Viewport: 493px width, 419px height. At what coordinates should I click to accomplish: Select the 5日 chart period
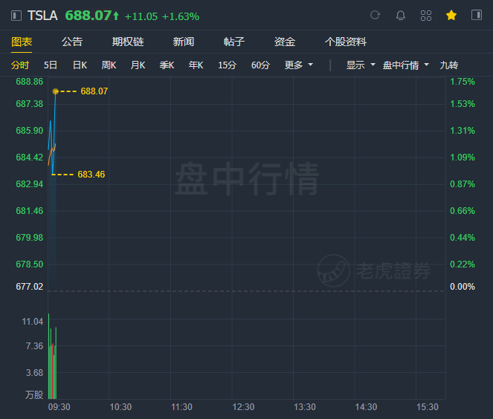coord(51,65)
